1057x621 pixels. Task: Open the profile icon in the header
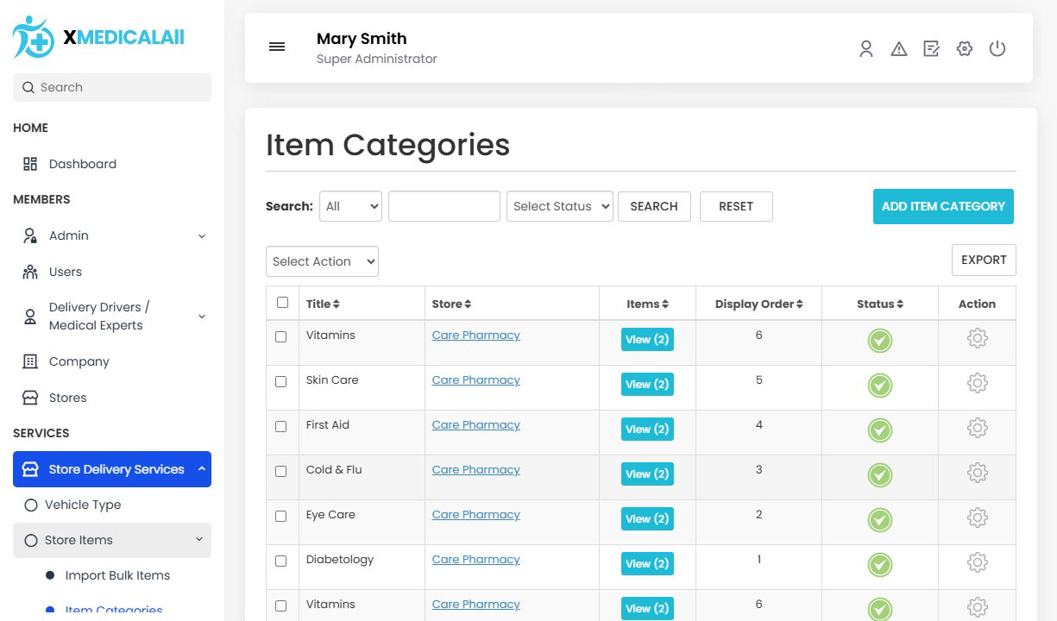tap(866, 49)
